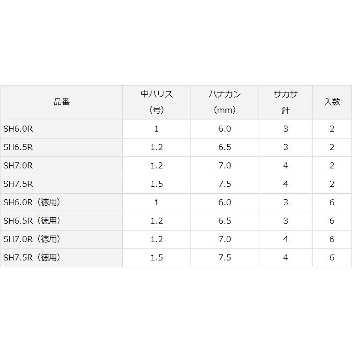
Task: Click ハナカン value in SH7.5R（徳用） row
Action: click(x=225, y=258)
